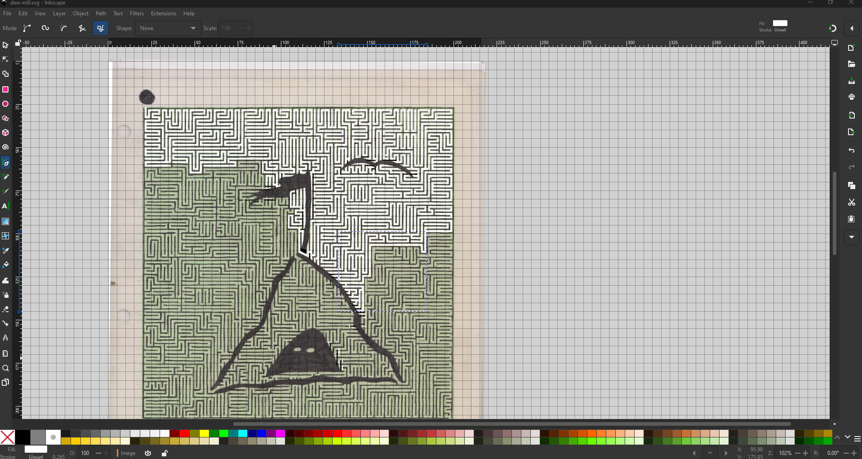Screen dimensions: 862x459
Task: Select the Pages tool
Action: (x=5, y=383)
